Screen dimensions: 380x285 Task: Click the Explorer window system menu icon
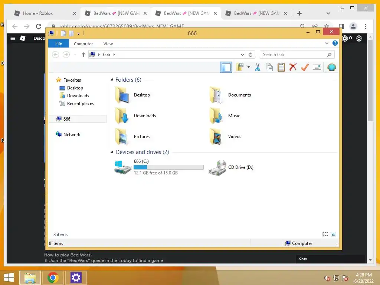point(51,33)
